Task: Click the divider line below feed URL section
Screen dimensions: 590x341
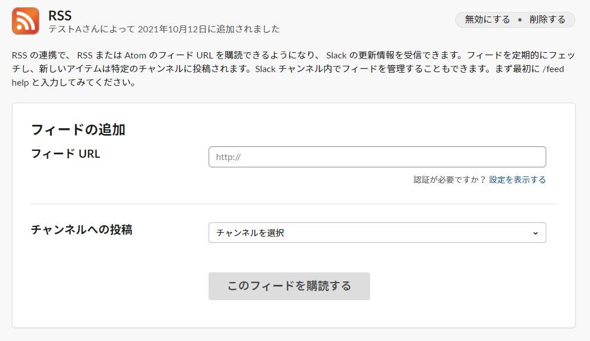Action: coord(293,204)
